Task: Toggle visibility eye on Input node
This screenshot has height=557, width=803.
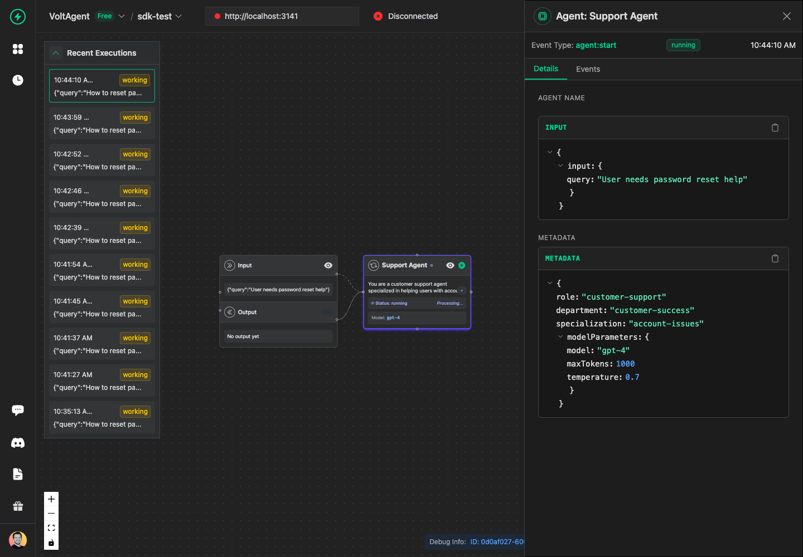Action: pos(328,266)
